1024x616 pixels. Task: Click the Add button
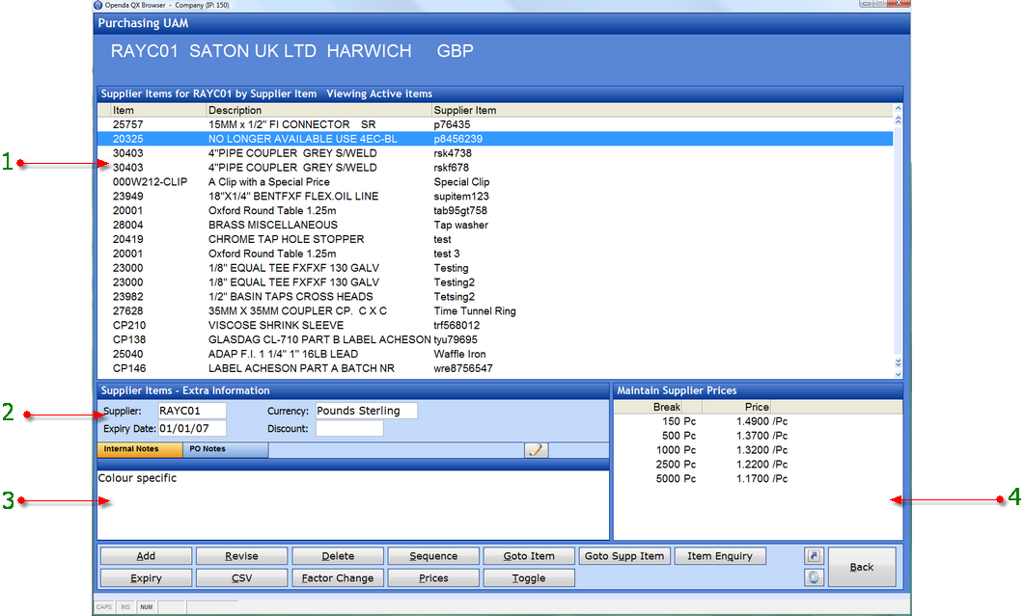click(x=146, y=556)
